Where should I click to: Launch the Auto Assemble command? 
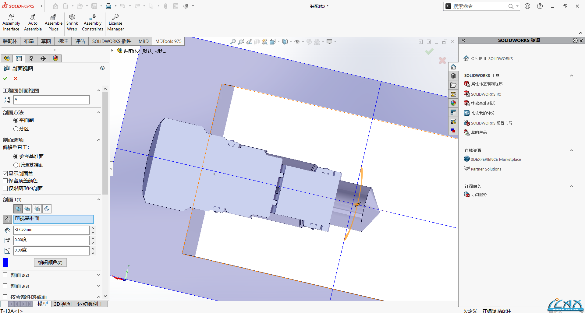[33, 23]
